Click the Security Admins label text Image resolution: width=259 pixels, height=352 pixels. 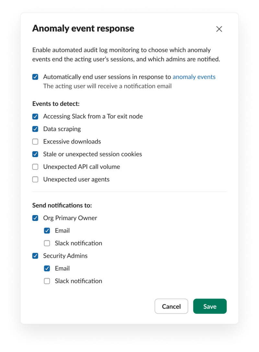point(65,256)
